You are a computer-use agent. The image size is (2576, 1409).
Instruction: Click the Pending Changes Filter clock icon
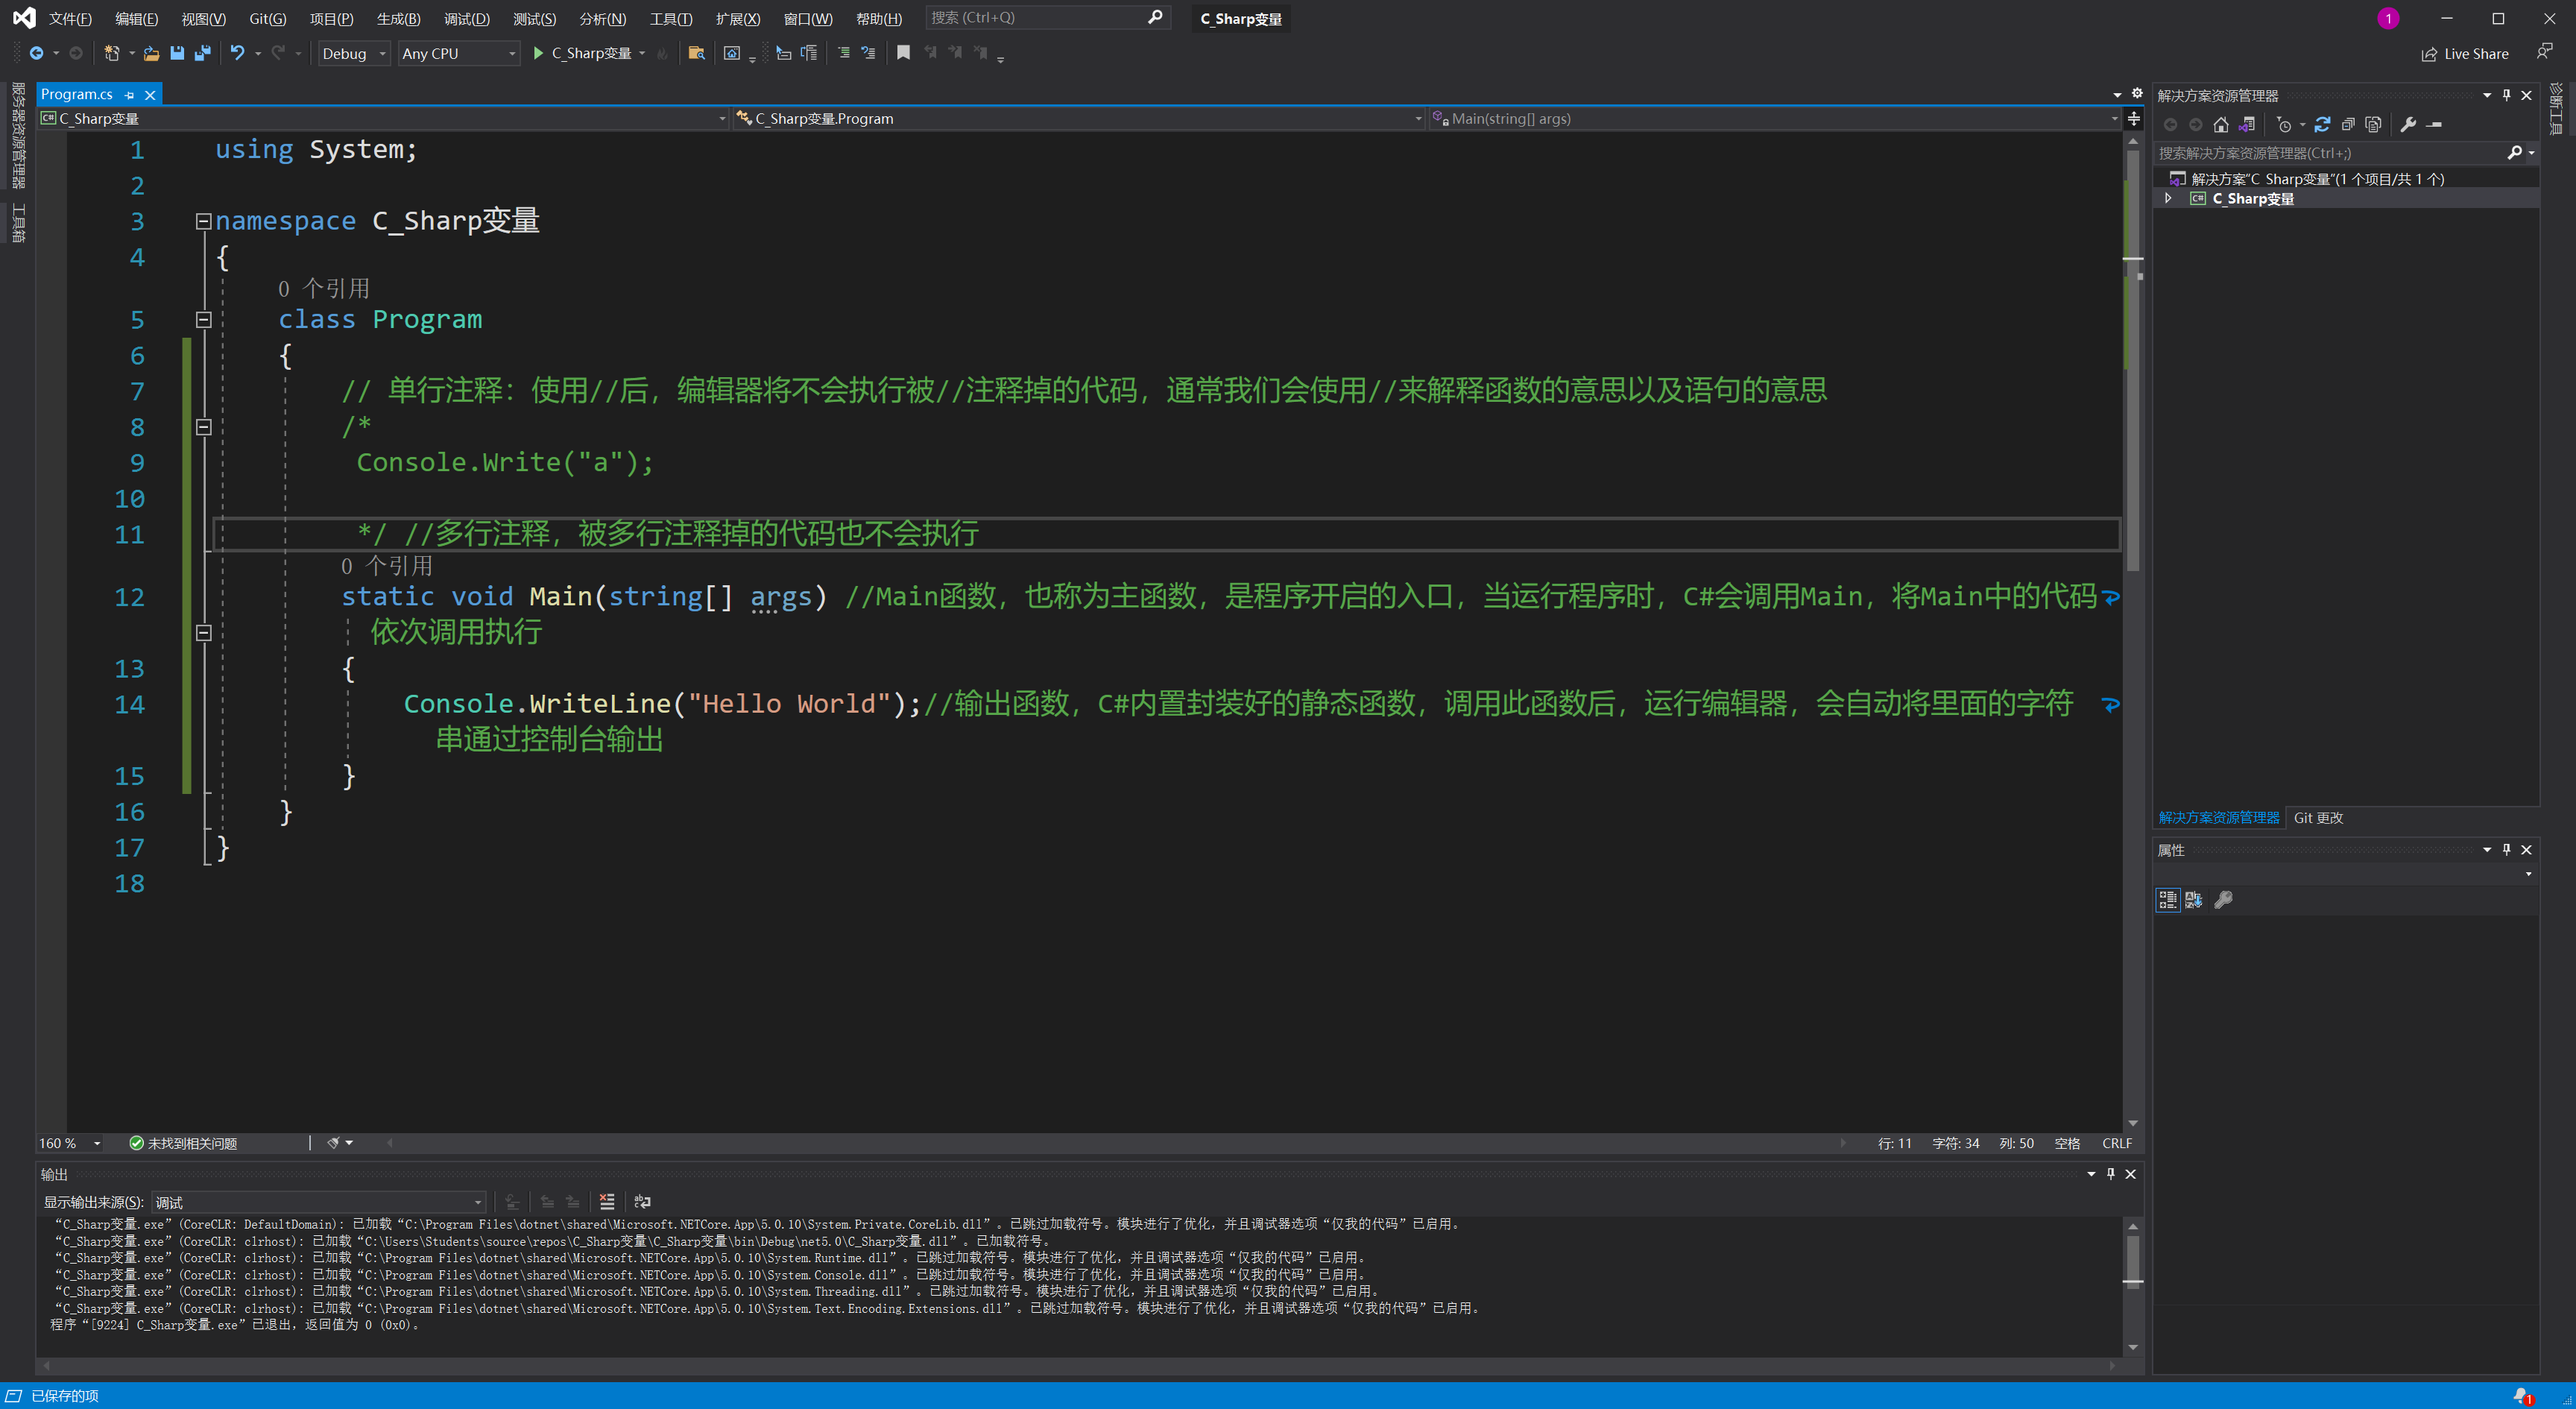tap(2284, 125)
